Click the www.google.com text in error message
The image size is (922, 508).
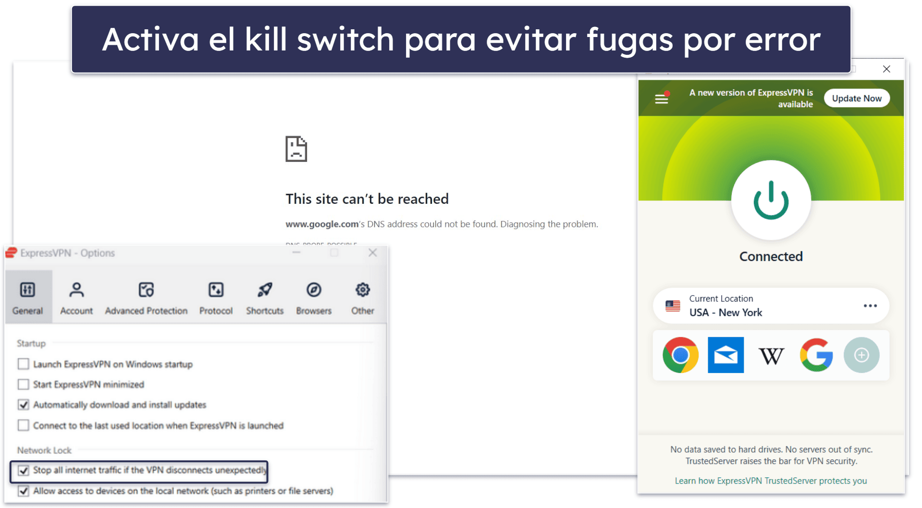pyautogui.click(x=322, y=224)
